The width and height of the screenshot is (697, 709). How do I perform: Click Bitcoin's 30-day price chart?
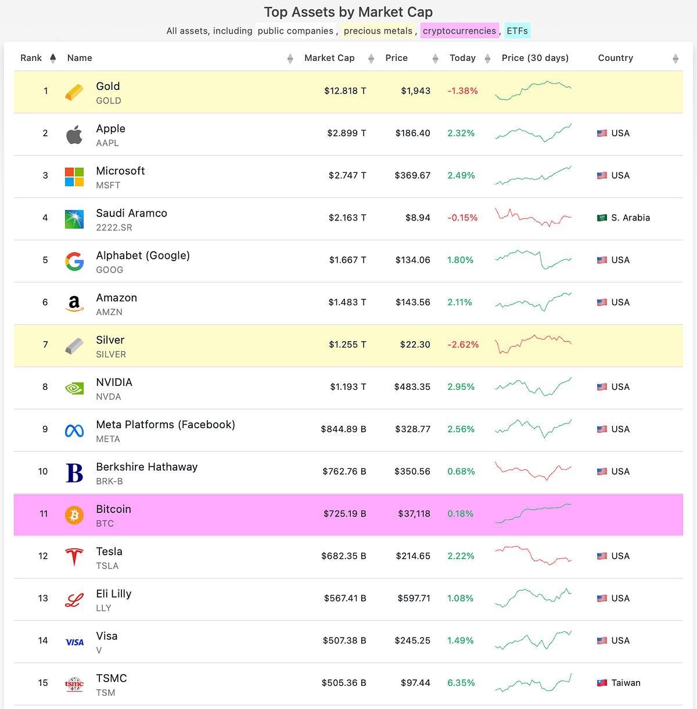533,513
